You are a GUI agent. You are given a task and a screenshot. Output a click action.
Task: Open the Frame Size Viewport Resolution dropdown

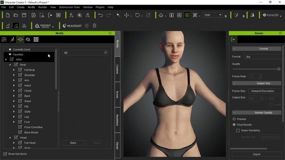(265, 91)
